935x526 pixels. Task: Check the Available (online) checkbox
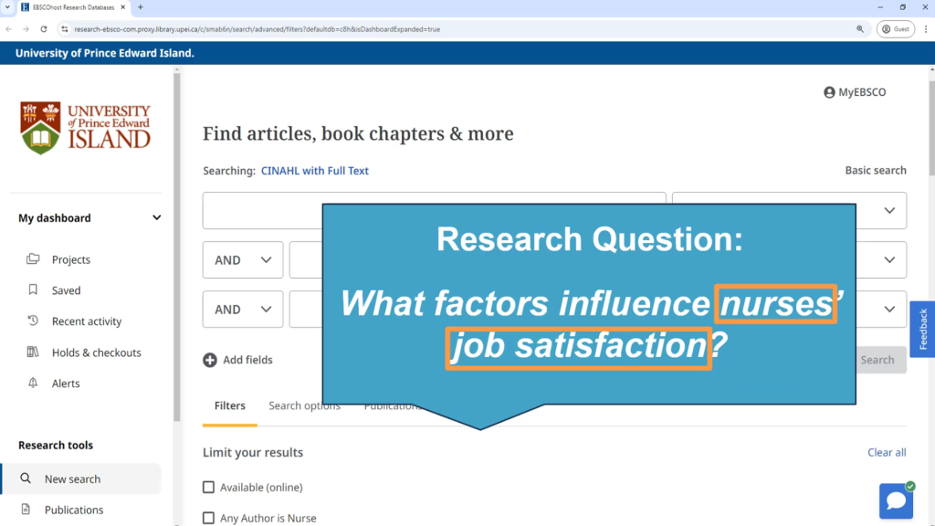pos(209,488)
